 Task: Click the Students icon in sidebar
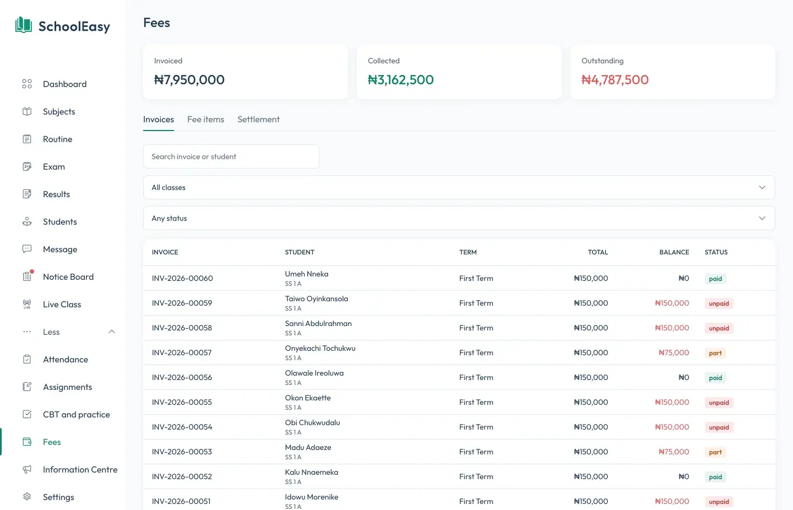click(x=27, y=221)
